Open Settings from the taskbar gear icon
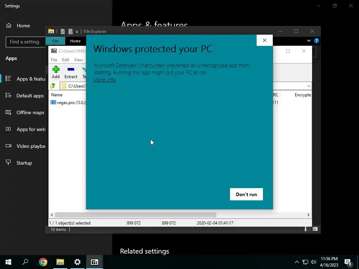 point(77,262)
